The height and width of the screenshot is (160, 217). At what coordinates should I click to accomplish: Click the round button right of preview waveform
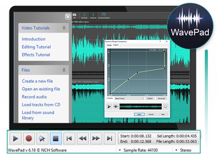165,107
